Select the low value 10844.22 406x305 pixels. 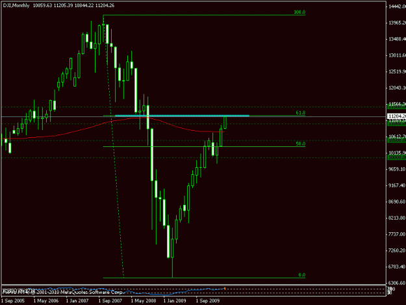click(84, 5)
